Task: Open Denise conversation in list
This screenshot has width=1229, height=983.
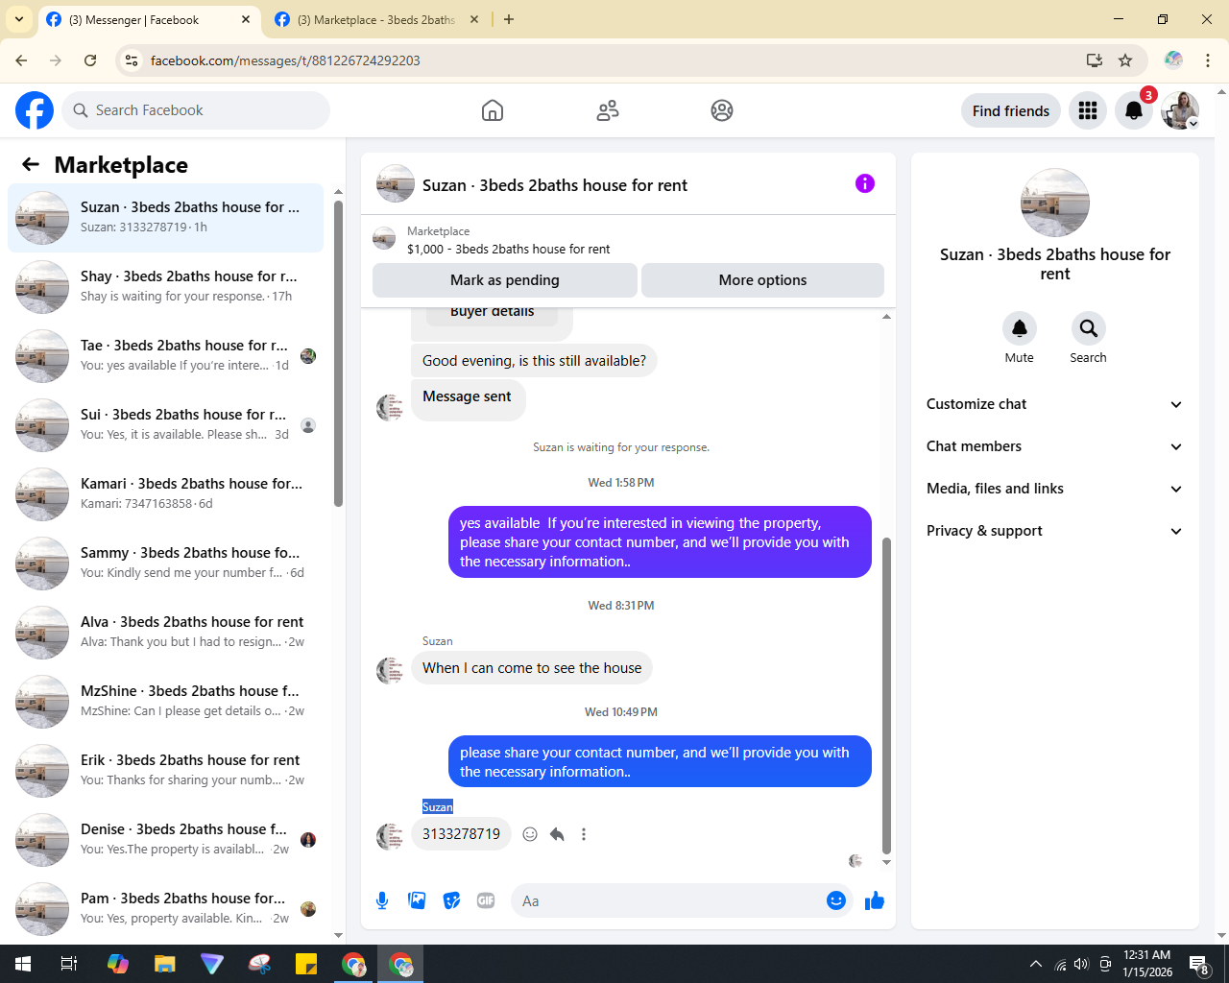Action: pos(165,840)
